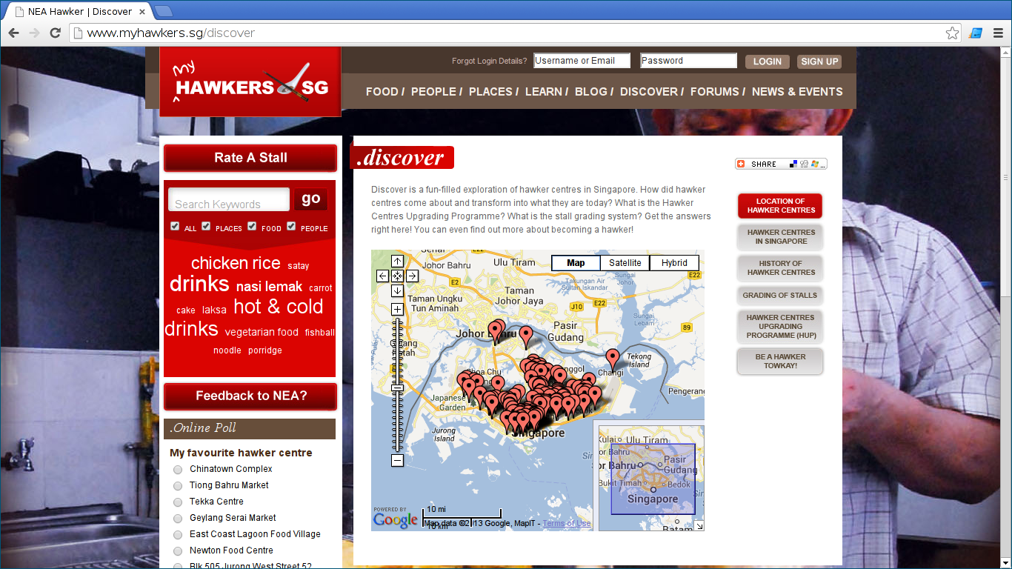Open the FORUMS navigation menu item
The width and height of the screenshot is (1012, 569).
click(x=713, y=91)
